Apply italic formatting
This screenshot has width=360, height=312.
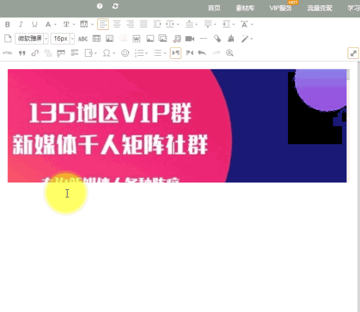(x=21, y=24)
